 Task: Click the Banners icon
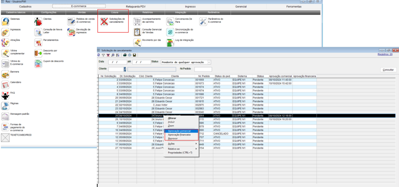(5, 74)
